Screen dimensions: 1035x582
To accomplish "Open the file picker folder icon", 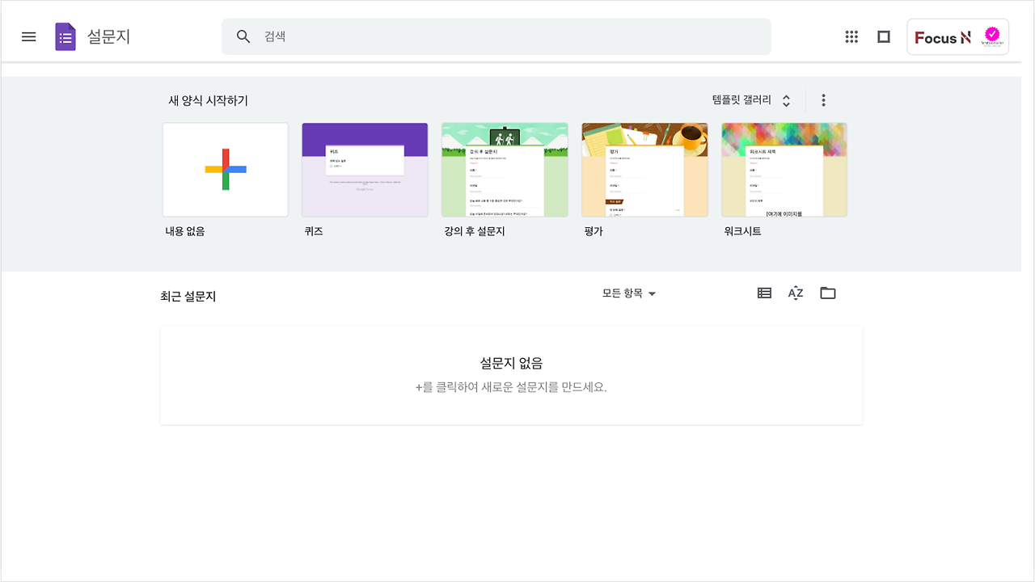I will tap(827, 293).
